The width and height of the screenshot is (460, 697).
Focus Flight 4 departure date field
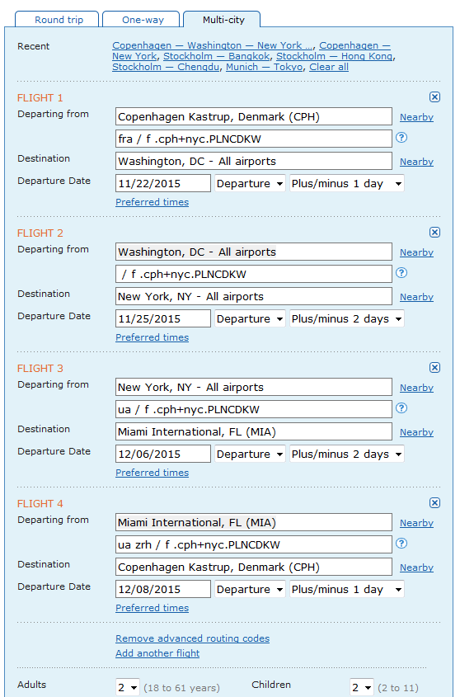tap(163, 590)
